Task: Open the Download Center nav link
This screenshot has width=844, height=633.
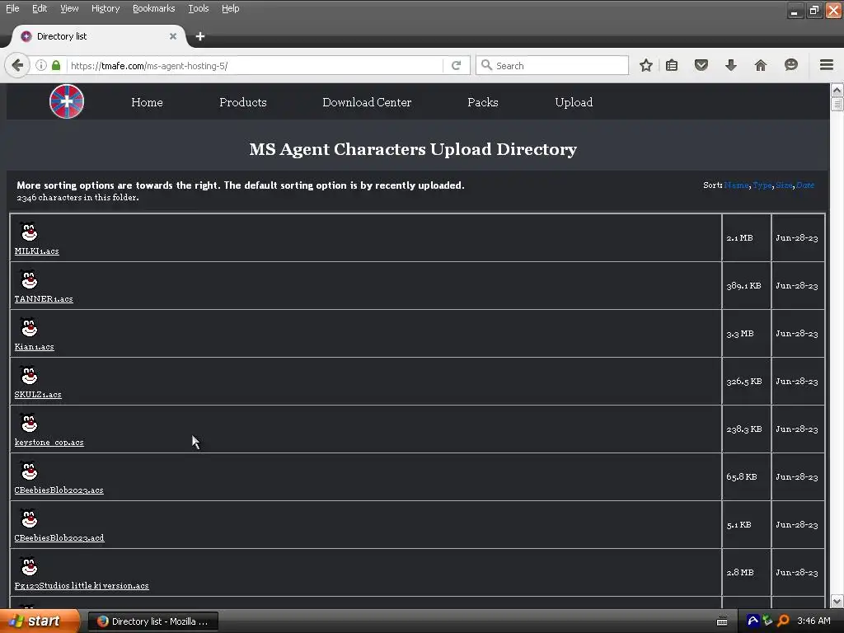Action: (x=367, y=102)
